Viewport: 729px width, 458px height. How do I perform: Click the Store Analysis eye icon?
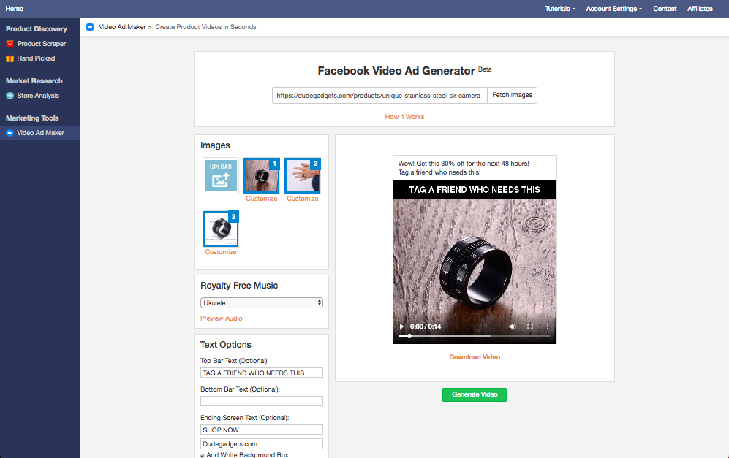tap(10, 96)
